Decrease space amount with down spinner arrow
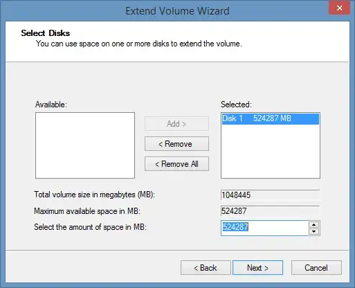The image size is (355, 288). [313, 231]
